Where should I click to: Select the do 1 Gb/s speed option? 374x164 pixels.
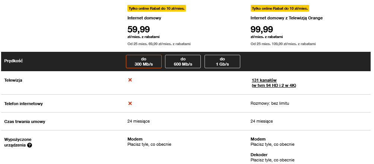(222, 61)
